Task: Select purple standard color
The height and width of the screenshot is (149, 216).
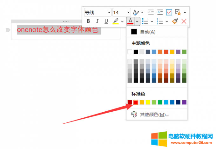Action: coord(184,102)
